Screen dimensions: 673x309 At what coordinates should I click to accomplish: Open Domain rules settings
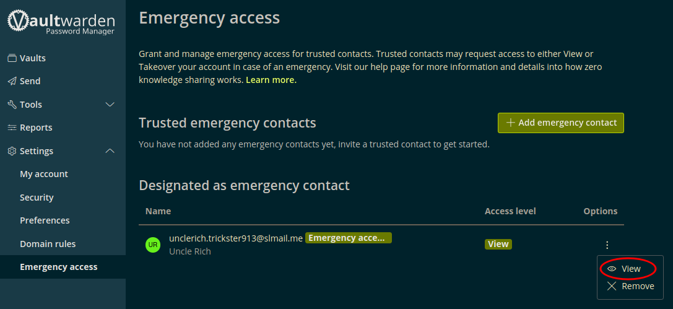tap(48, 244)
